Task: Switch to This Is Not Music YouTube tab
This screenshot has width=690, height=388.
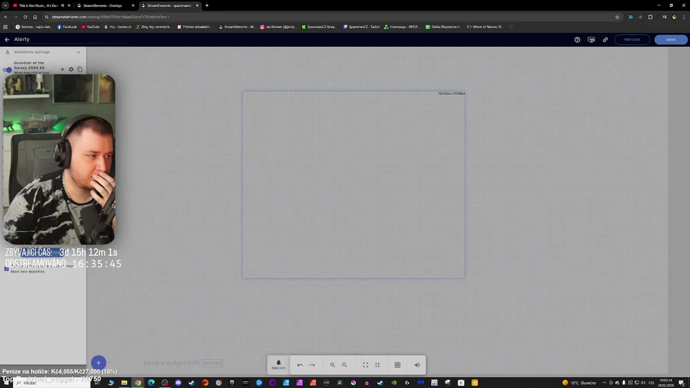Action: [40, 5]
